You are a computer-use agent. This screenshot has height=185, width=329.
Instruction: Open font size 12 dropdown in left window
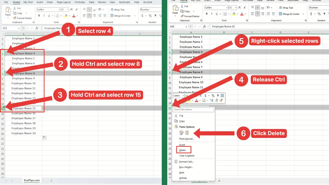67,10
